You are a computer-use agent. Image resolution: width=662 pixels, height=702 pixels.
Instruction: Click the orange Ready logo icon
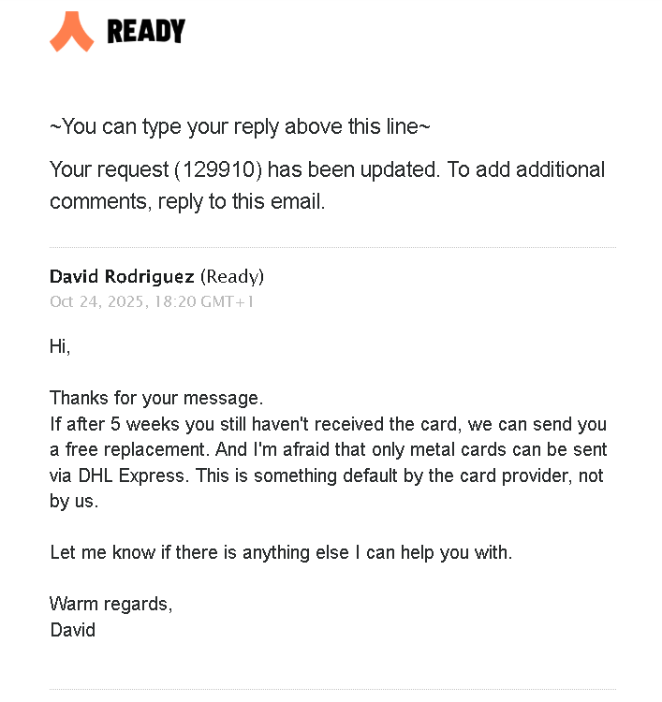71,31
